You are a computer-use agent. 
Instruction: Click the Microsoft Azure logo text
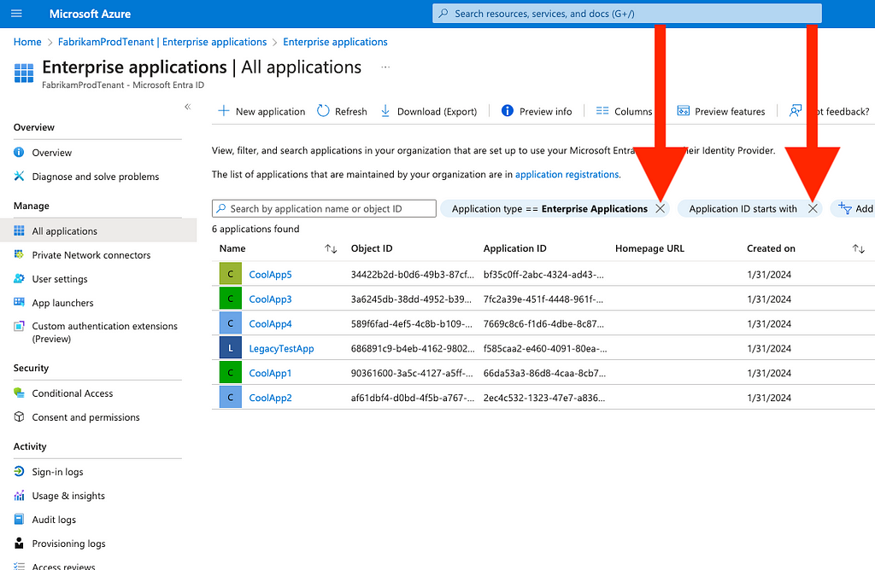(90, 14)
